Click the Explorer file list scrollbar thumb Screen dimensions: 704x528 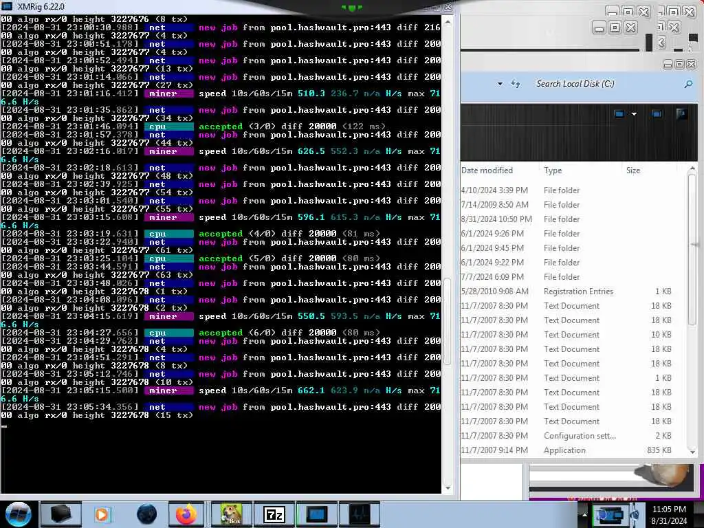coord(692,249)
